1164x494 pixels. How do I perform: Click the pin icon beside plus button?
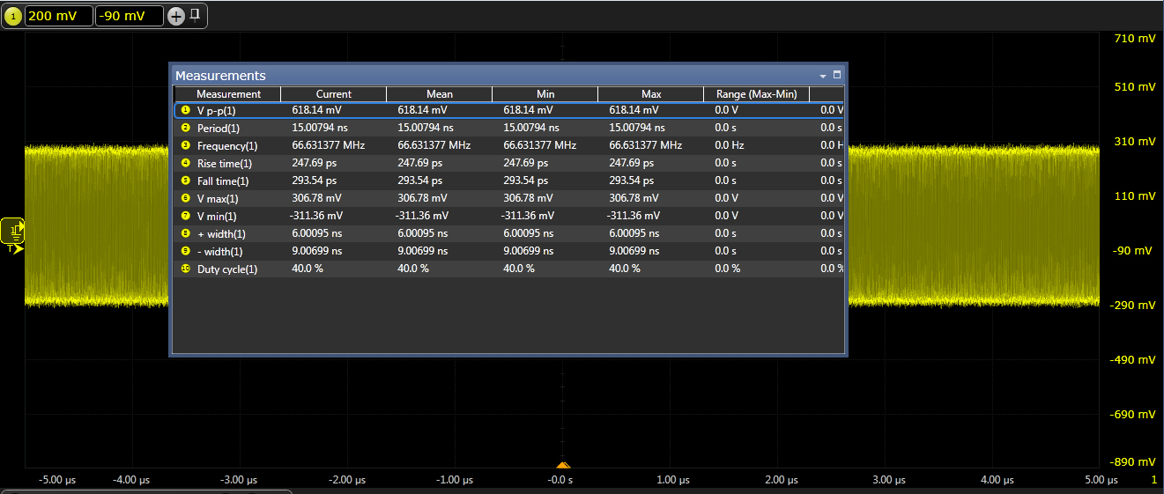(x=196, y=15)
